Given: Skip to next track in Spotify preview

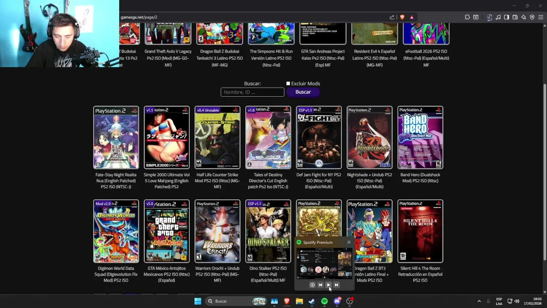Looking at the screenshot, I should click(x=336, y=285).
